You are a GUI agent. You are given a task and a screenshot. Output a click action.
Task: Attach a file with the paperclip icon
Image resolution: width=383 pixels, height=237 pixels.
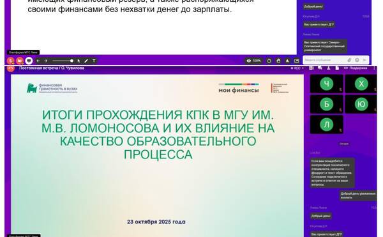349,60
